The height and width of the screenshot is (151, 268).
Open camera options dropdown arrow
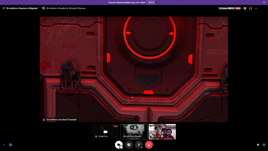121,147
